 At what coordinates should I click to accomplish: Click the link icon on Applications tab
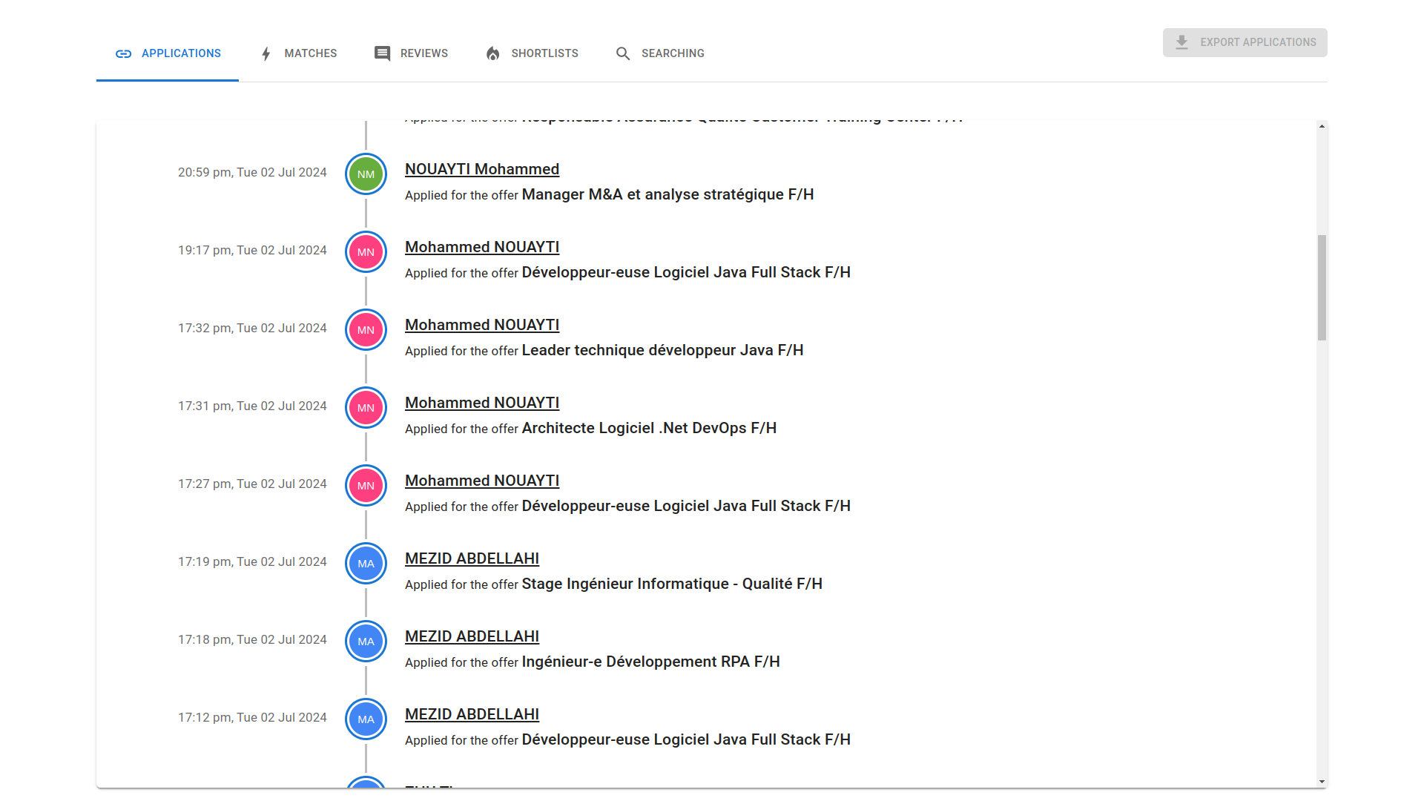123,53
